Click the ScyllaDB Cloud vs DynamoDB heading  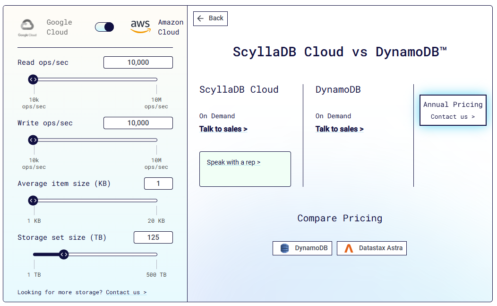pyautogui.click(x=340, y=52)
